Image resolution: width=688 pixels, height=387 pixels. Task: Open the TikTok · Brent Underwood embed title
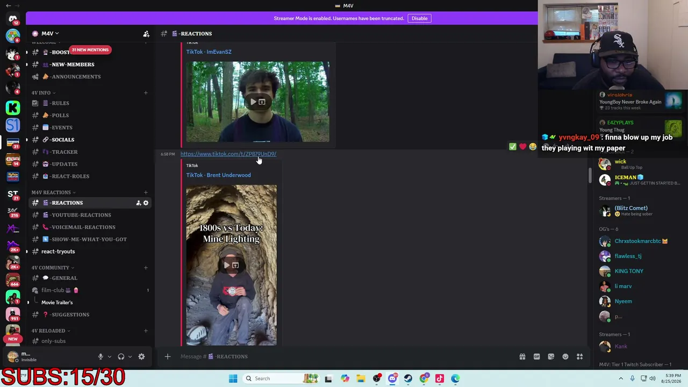point(218,175)
